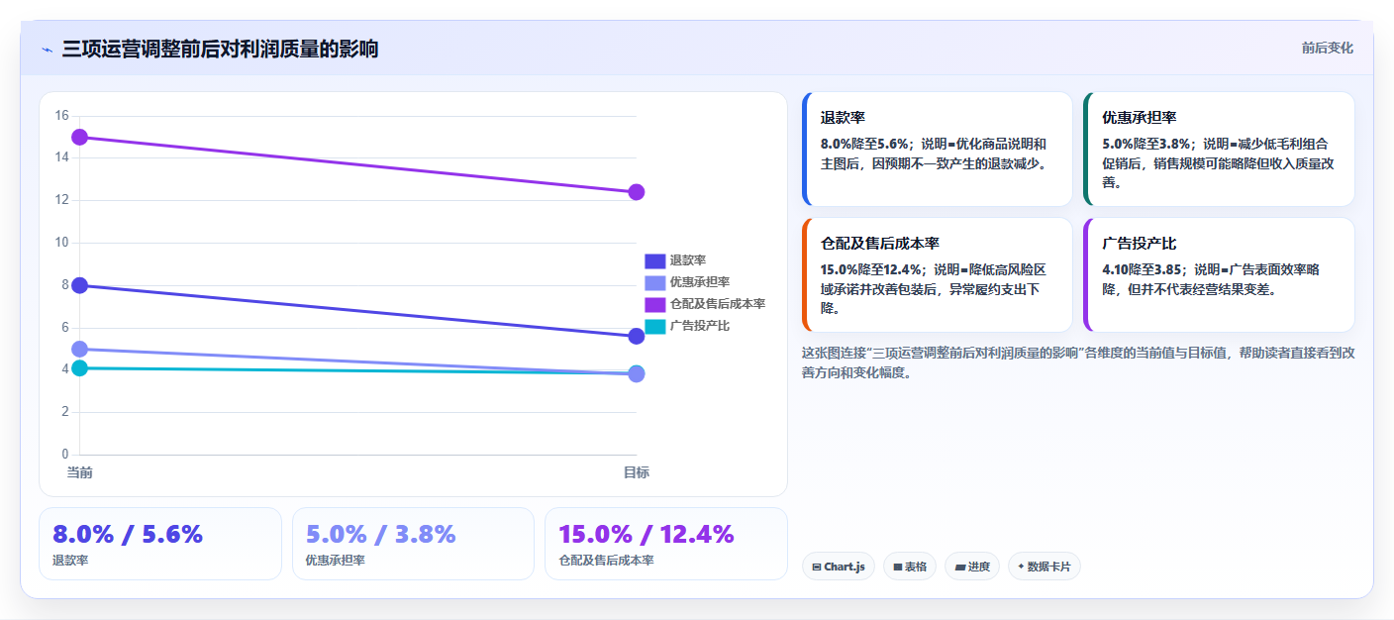Click the y-axis value 16
This screenshot has width=1394, height=620.
tap(61, 116)
